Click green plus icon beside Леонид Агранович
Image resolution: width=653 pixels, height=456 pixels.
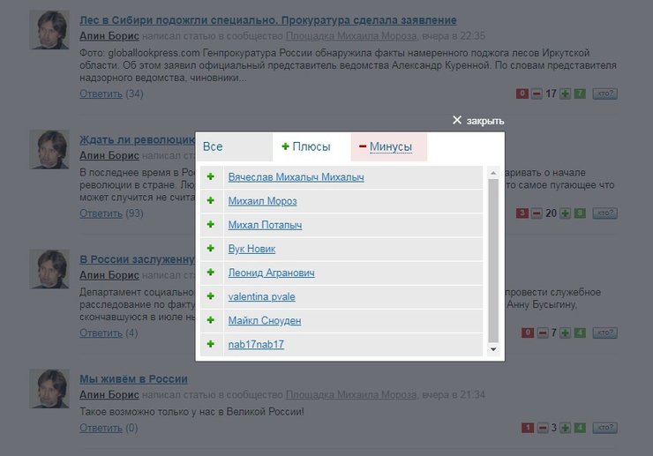pyautogui.click(x=211, y=272)
